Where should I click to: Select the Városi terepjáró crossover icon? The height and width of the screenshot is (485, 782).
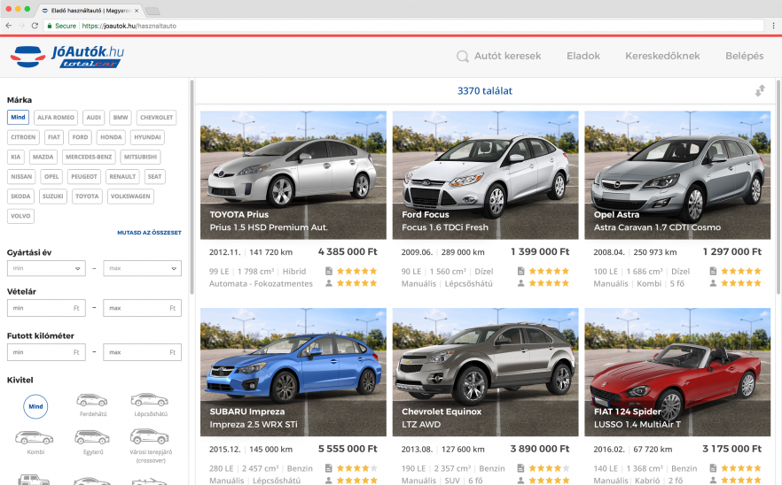click(x=150, y=436)
